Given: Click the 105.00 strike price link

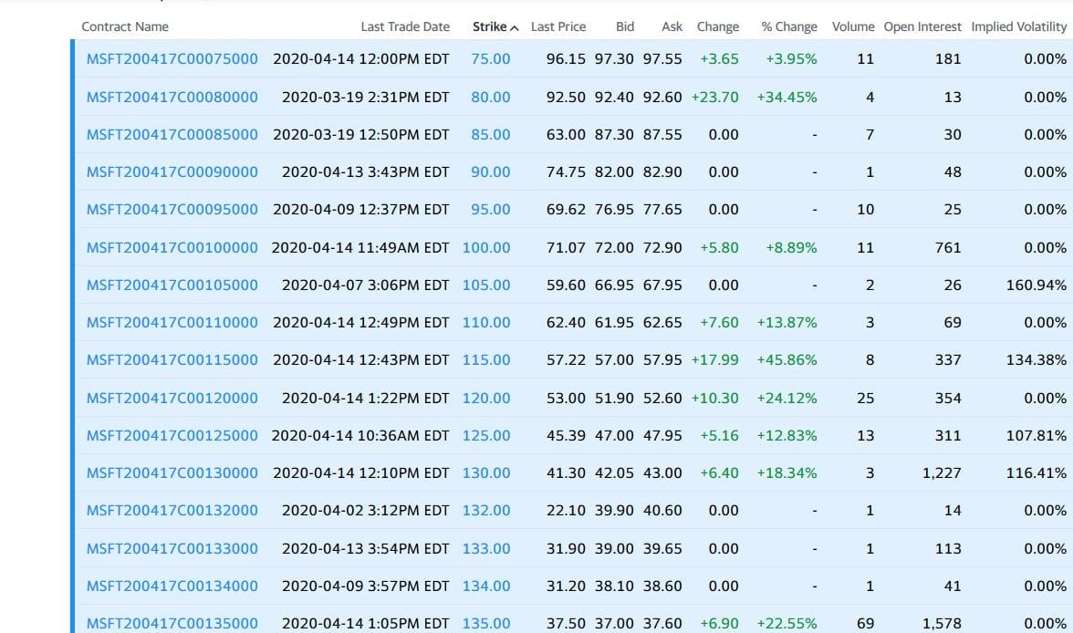Looking at the screenshot, I should click(486, 285).
